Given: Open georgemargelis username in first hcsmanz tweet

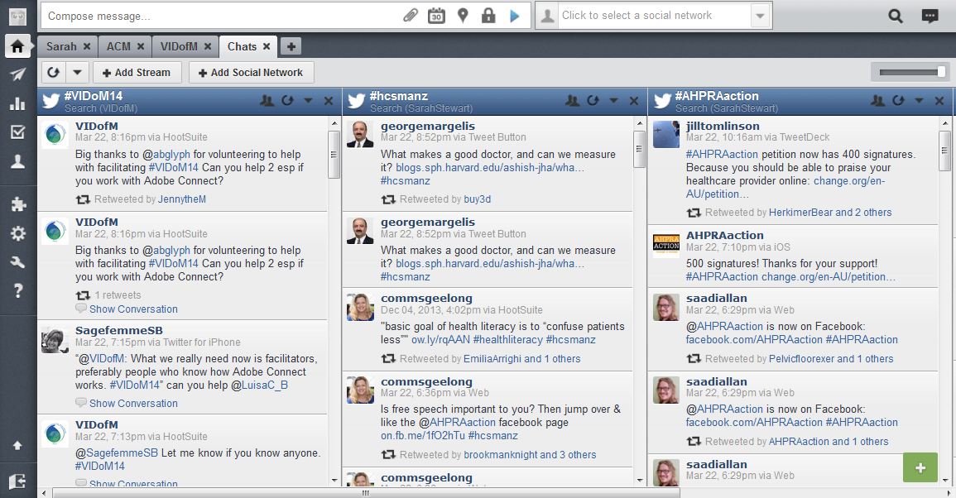Looking at the screenshot, I should click(x=428, y=127).
